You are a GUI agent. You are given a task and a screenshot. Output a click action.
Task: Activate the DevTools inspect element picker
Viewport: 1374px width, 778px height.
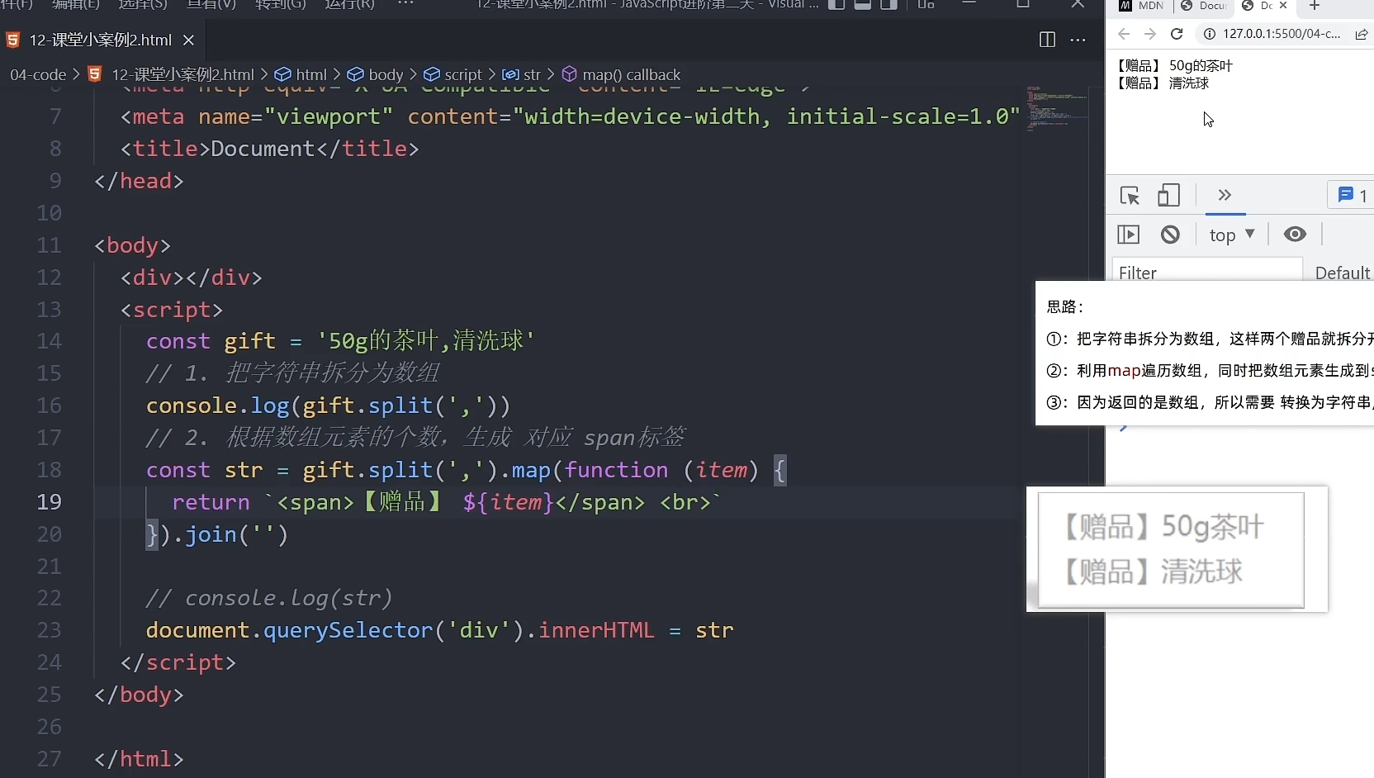coord(1130,196)
